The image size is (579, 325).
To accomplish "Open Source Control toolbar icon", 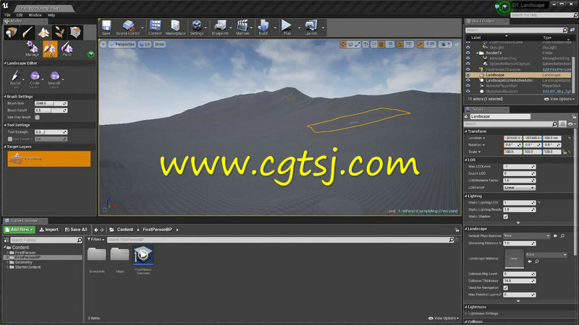I will [128, 27].
